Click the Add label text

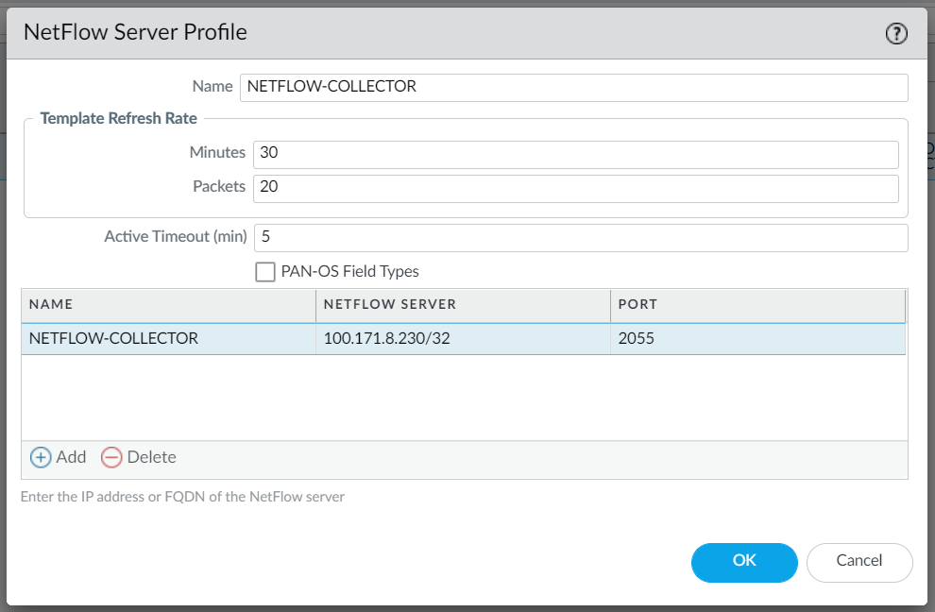[x=71, y=457]
